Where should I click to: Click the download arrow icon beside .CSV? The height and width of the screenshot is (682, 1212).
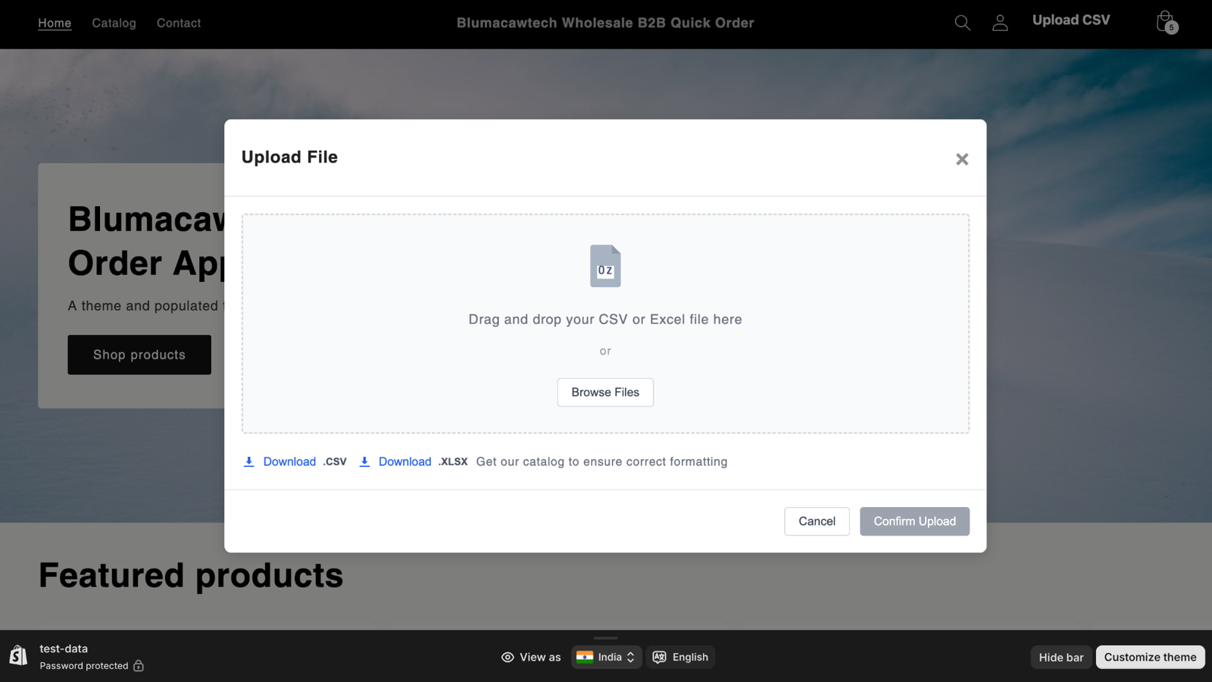click(248, 461)
